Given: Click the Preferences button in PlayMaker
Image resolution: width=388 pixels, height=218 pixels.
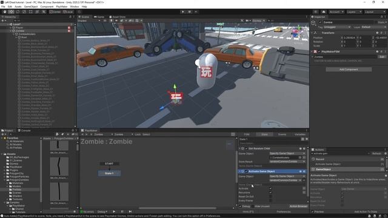Looking at the screenshot, I should point(284,212).
